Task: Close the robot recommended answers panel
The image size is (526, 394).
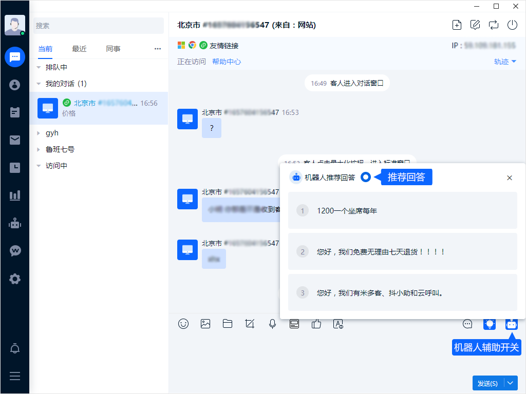Action: click(509, 178)
